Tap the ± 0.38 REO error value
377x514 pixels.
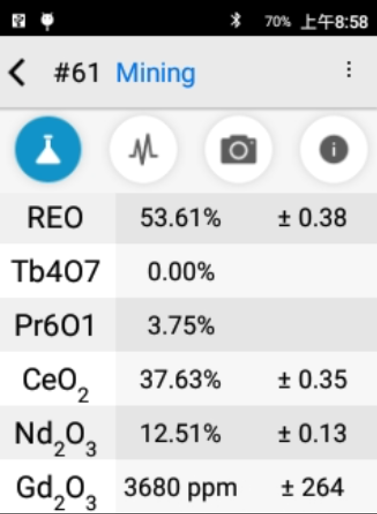312,217
